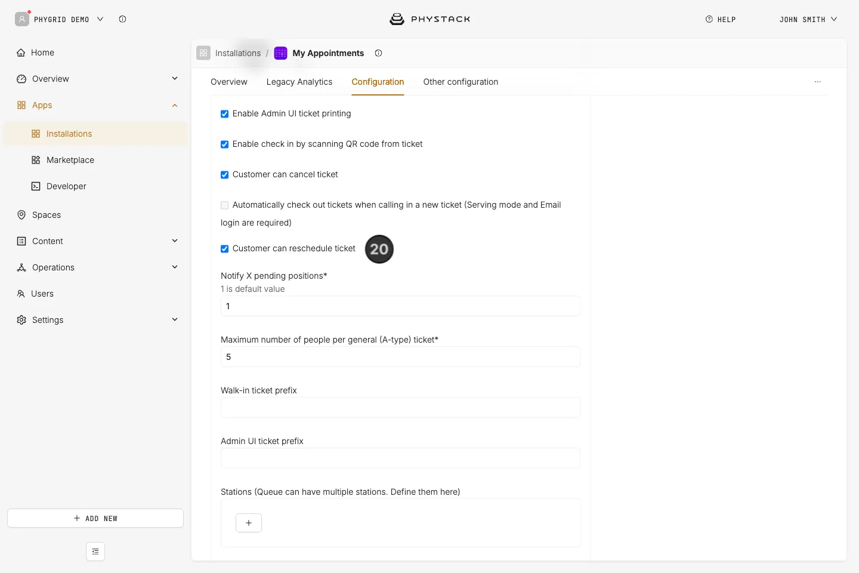The image size is (859, 573).
Task: Open the Other configuration tab
Action: pos(461,82)
